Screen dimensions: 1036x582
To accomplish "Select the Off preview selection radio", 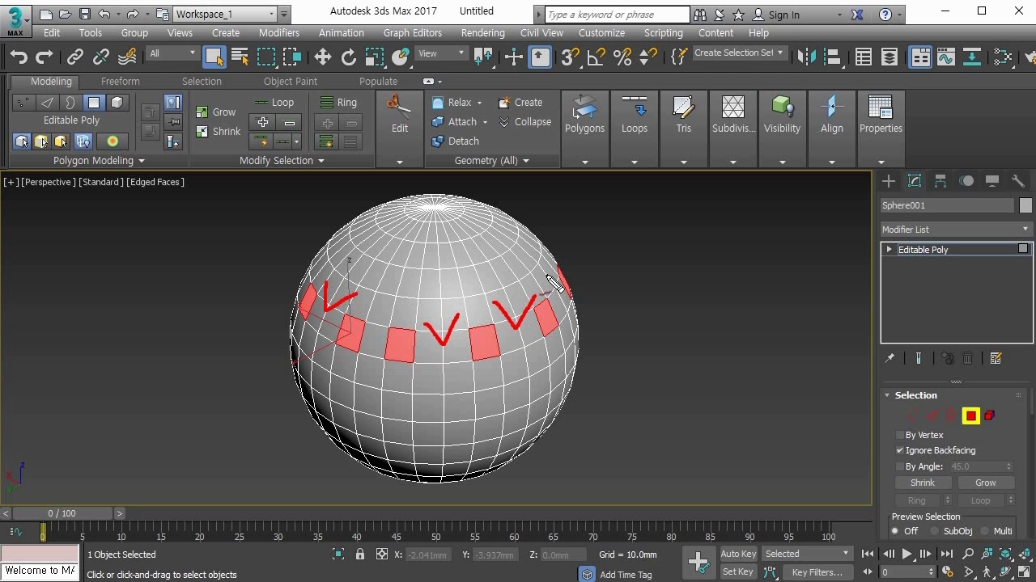I will (895, 531).
